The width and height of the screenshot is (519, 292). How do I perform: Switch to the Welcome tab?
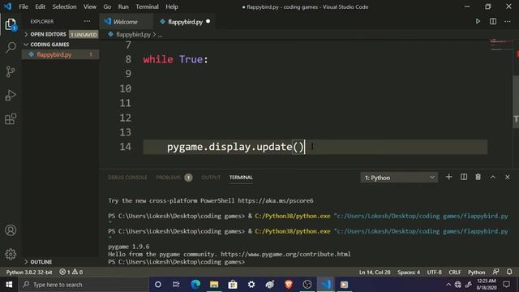(126, 22)
